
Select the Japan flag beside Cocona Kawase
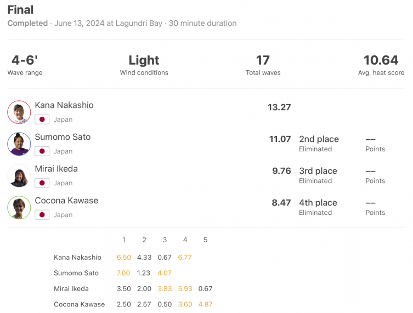pyautogui.click(x=42, y=215)
